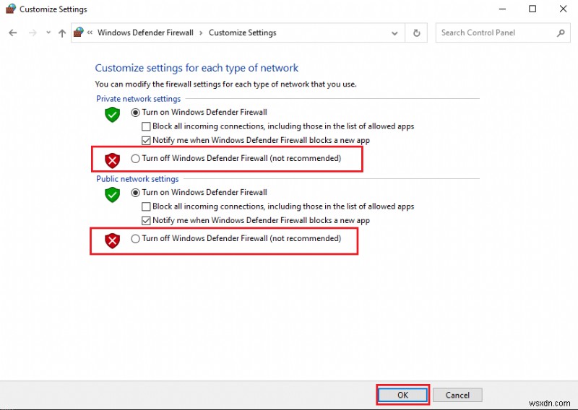This screenshot has height=410, width=578.
Task: Open Windows Defender Firewall breadcrumb
Action: (x=145, y=32)
